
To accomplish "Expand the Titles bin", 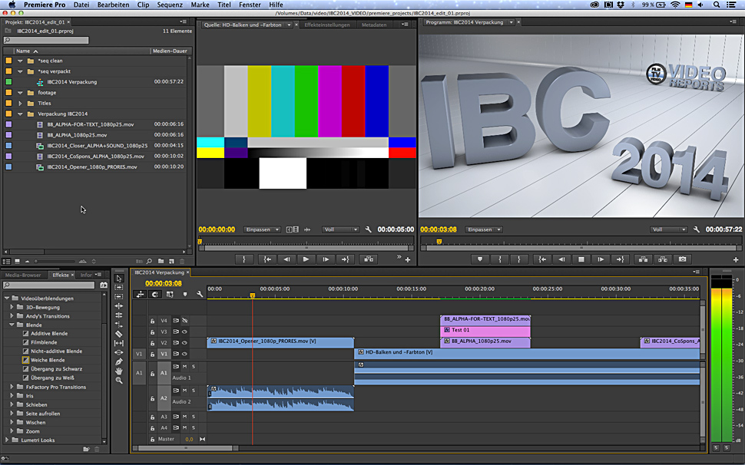I will [x=22, y=103].
